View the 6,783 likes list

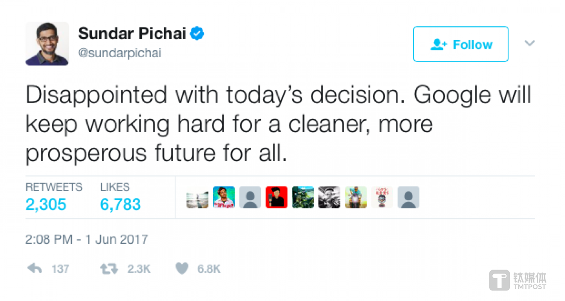pos(121,204)
